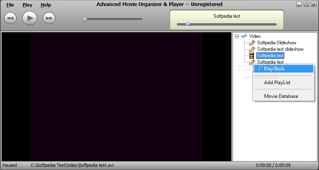Viewport: 319px width, 170px height.
Task: Close the Advanced Movie Organizer window
Action: [x=314, y=4]
